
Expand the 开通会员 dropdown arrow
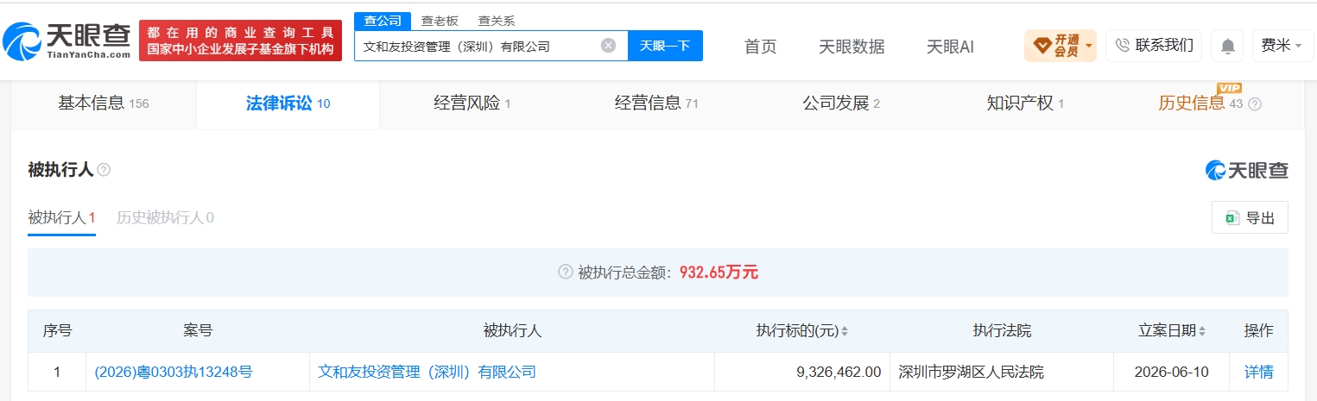(x=1089, y=45)
